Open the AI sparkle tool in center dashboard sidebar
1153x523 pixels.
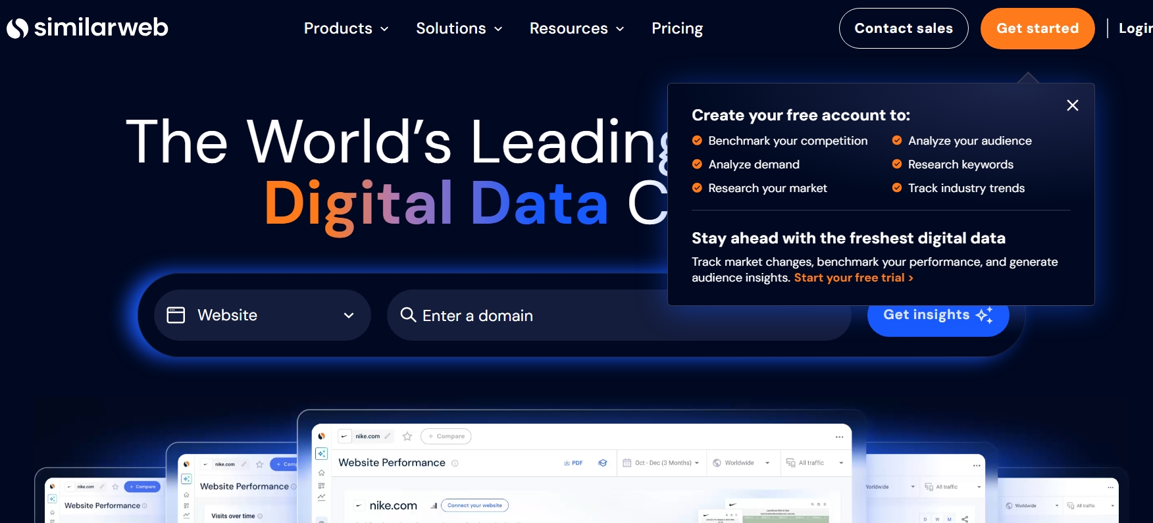pos(321,454)
